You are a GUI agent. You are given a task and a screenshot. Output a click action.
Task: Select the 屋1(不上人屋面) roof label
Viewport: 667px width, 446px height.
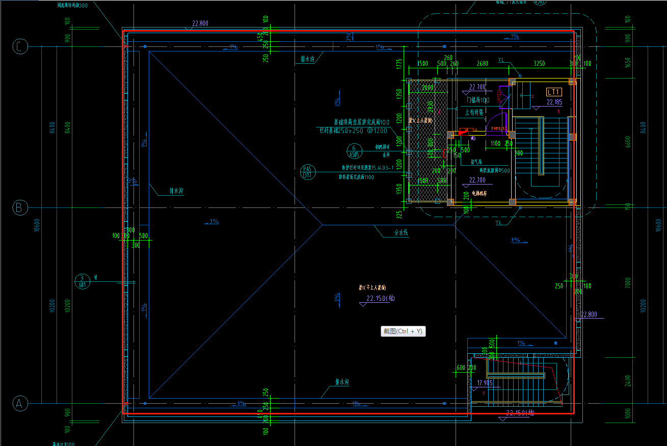pyautogui.click(x=372, y=287)
